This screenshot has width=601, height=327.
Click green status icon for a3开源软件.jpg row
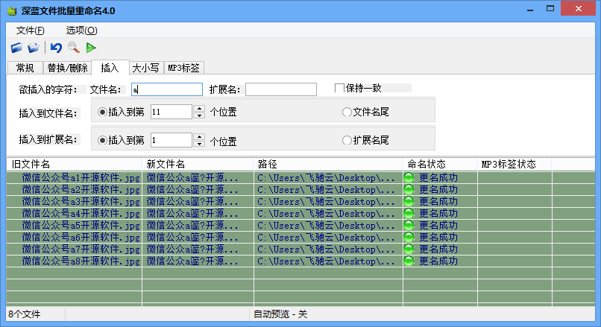click(409, 201)
